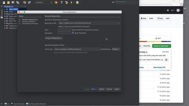Image resolution: width=189 pixels, height=106 pixels.
Task: Click the Build Project hammer icon
Action: (62, 2)
